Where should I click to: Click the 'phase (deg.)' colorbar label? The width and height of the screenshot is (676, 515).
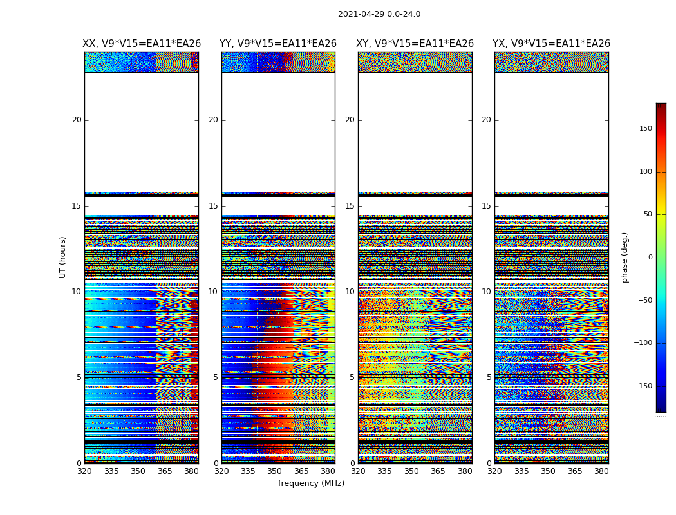[x=624, y=257]
